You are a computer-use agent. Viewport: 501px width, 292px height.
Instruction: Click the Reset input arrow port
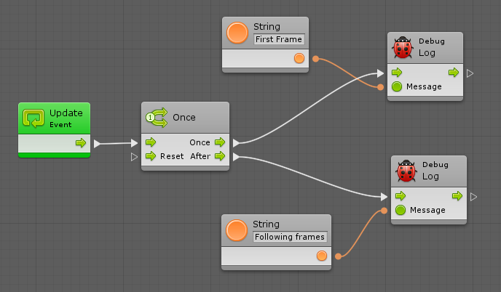(151, 155)
